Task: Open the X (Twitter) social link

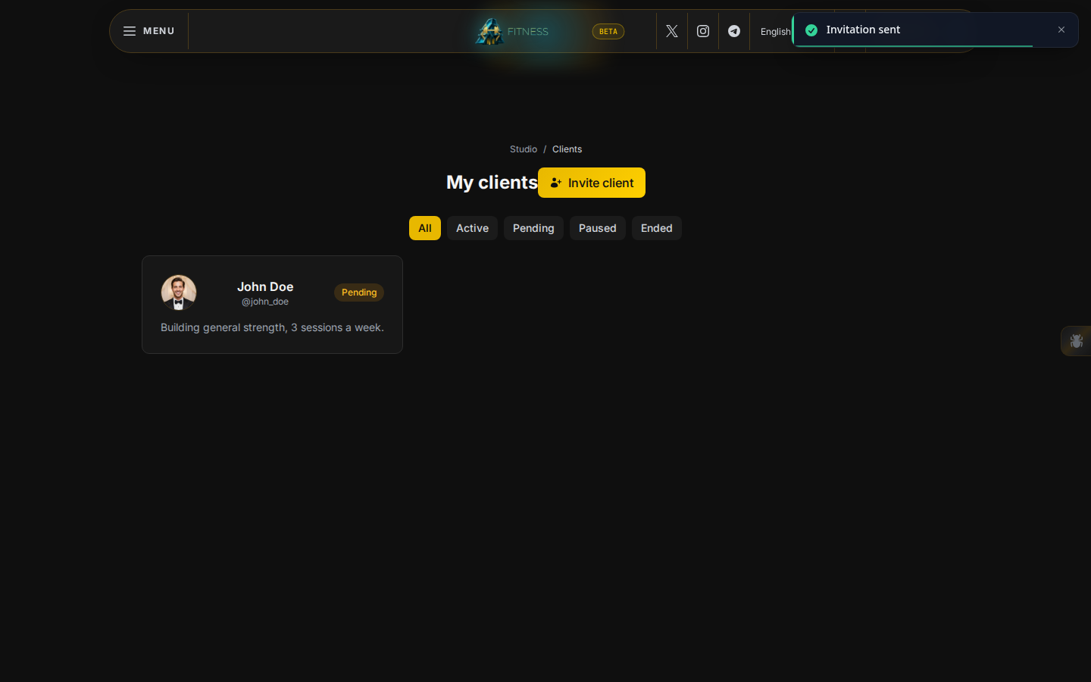Action: (x=672, y=31)
